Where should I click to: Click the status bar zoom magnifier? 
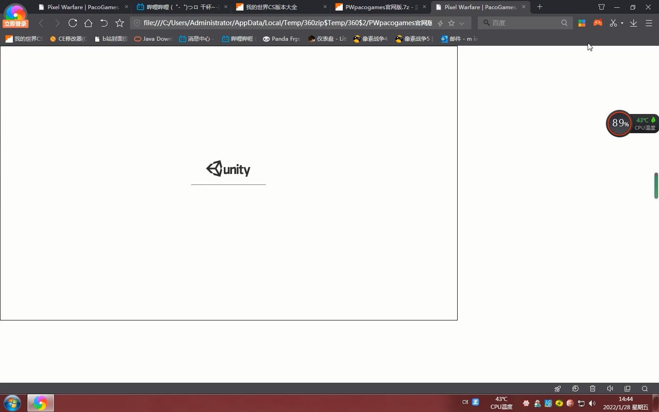pos(645,389)
